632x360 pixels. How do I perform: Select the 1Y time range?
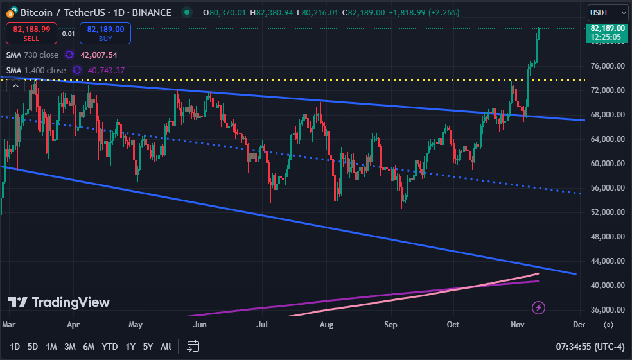(130, 347)
